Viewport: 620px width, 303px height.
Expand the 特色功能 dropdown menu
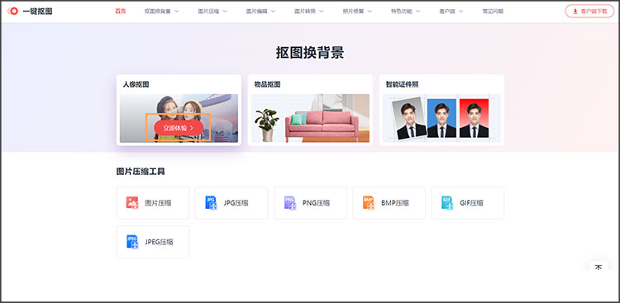pos(405,11)
